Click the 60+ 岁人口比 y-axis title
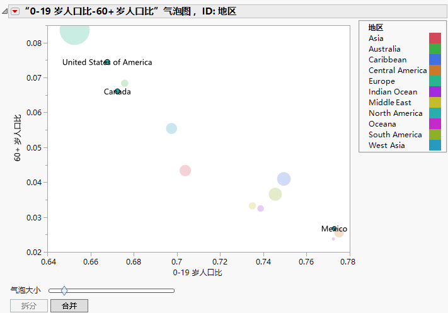The image size is (448, 313). (x=18, y=138)
